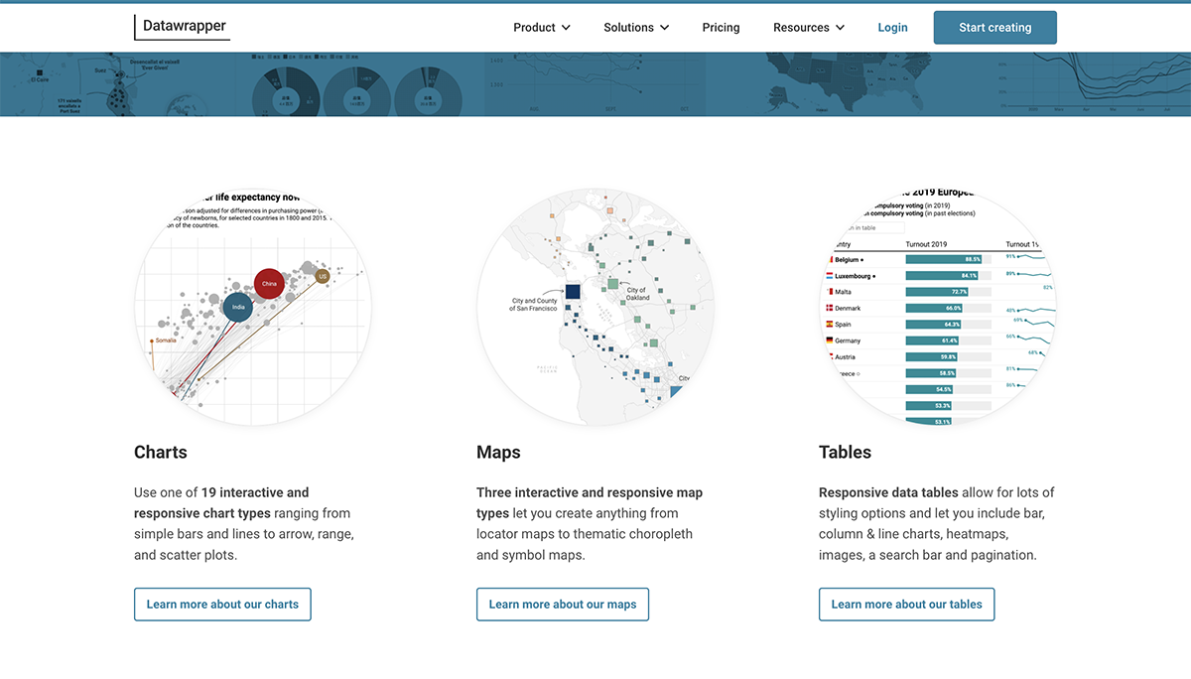Click the brown US bubble in chart

click(322, 276)
